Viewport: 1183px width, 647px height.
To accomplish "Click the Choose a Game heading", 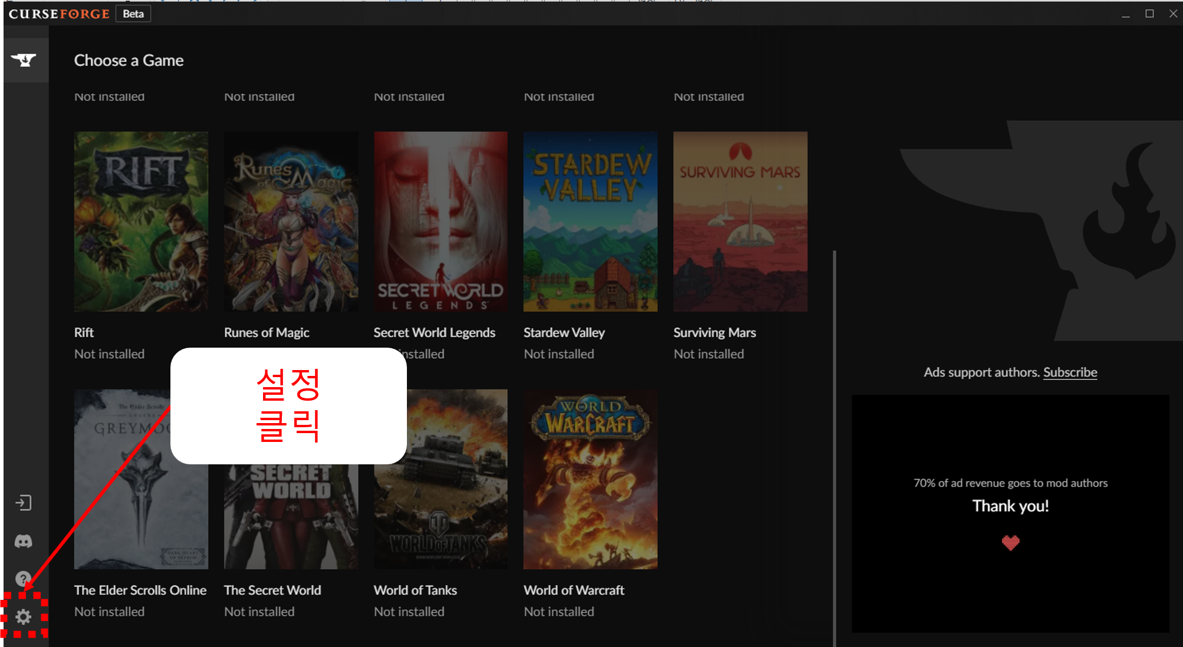I will point(129,60).
